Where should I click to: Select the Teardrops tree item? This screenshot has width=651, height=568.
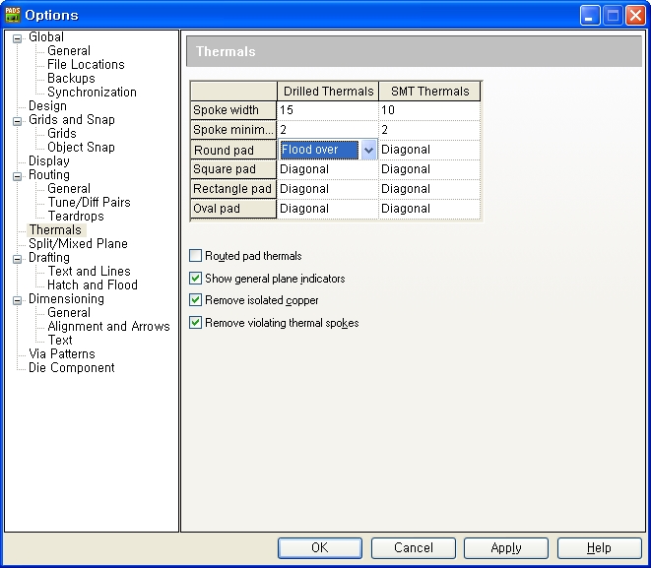point(76,216)
